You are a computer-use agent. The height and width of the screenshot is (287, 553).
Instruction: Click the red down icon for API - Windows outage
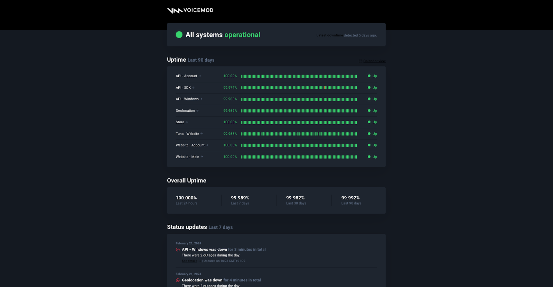pyautogui.click(x=178, y=250)
